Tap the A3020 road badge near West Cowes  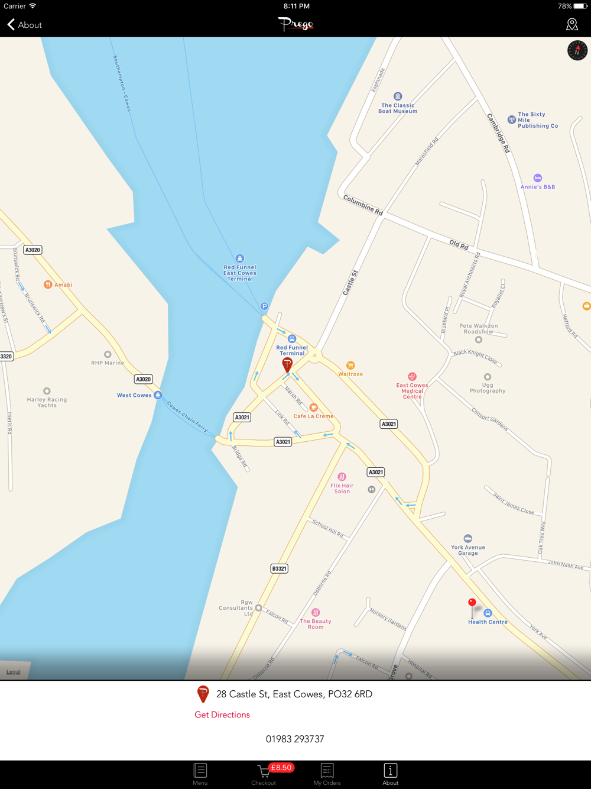pyautogui.click(x=144, y=379)
